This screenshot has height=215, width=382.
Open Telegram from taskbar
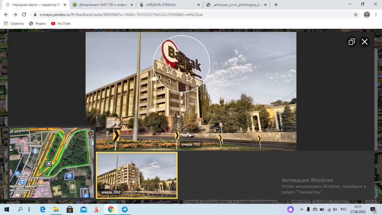coord(125,209)
